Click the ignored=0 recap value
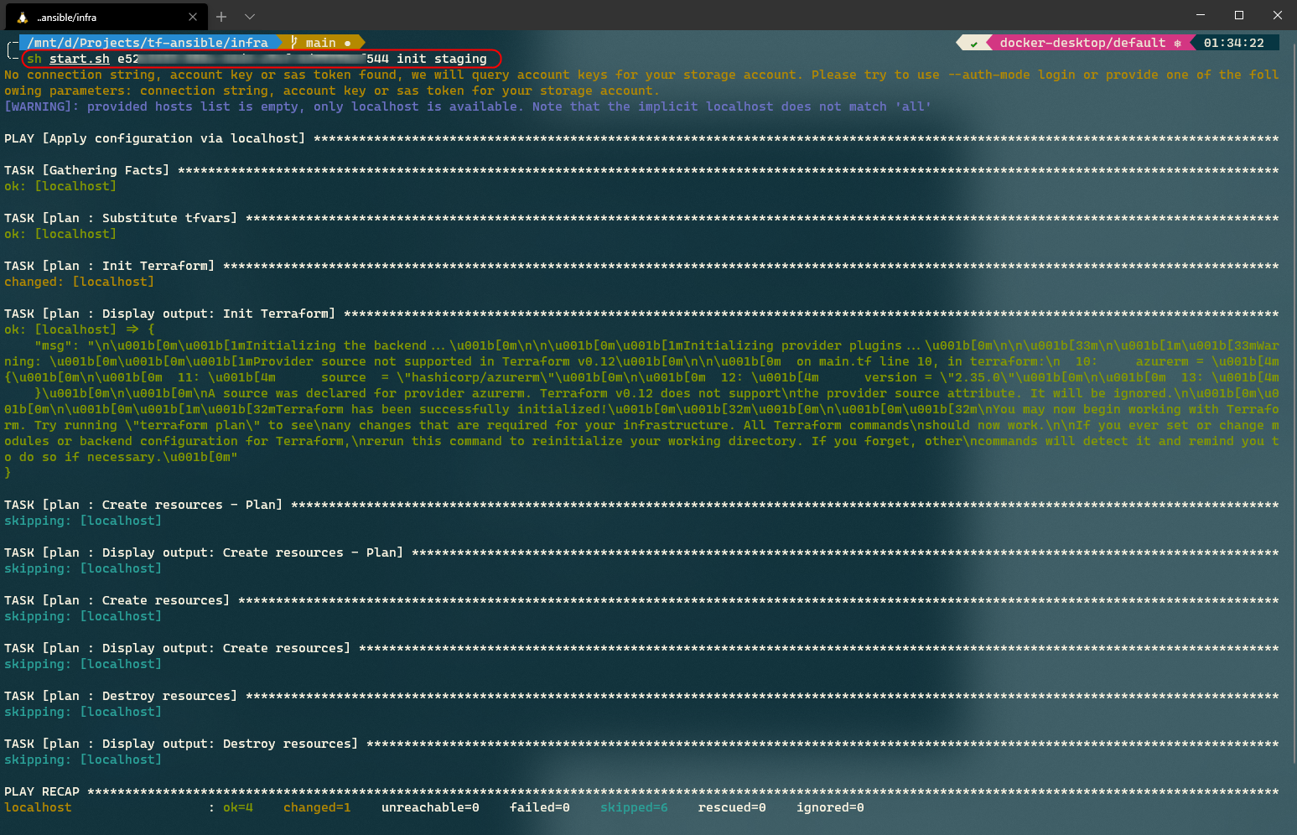This screenshot has height=835, width=1297. click(x=830, y=807)
